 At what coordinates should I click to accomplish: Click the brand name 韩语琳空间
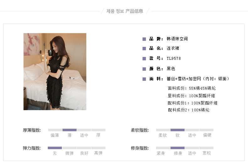click(177, 39)
